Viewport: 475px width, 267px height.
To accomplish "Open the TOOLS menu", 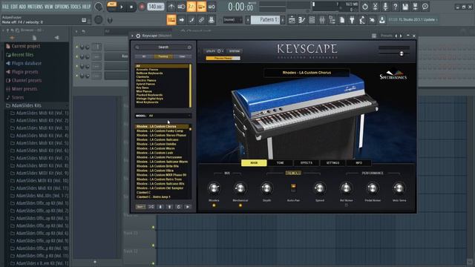I will tap(76, 7).
